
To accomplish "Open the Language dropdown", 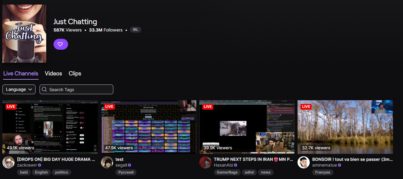I will point(19,89).
